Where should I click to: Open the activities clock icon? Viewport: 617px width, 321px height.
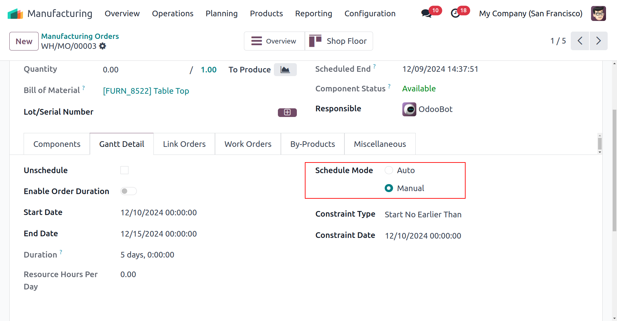[455, 14]
